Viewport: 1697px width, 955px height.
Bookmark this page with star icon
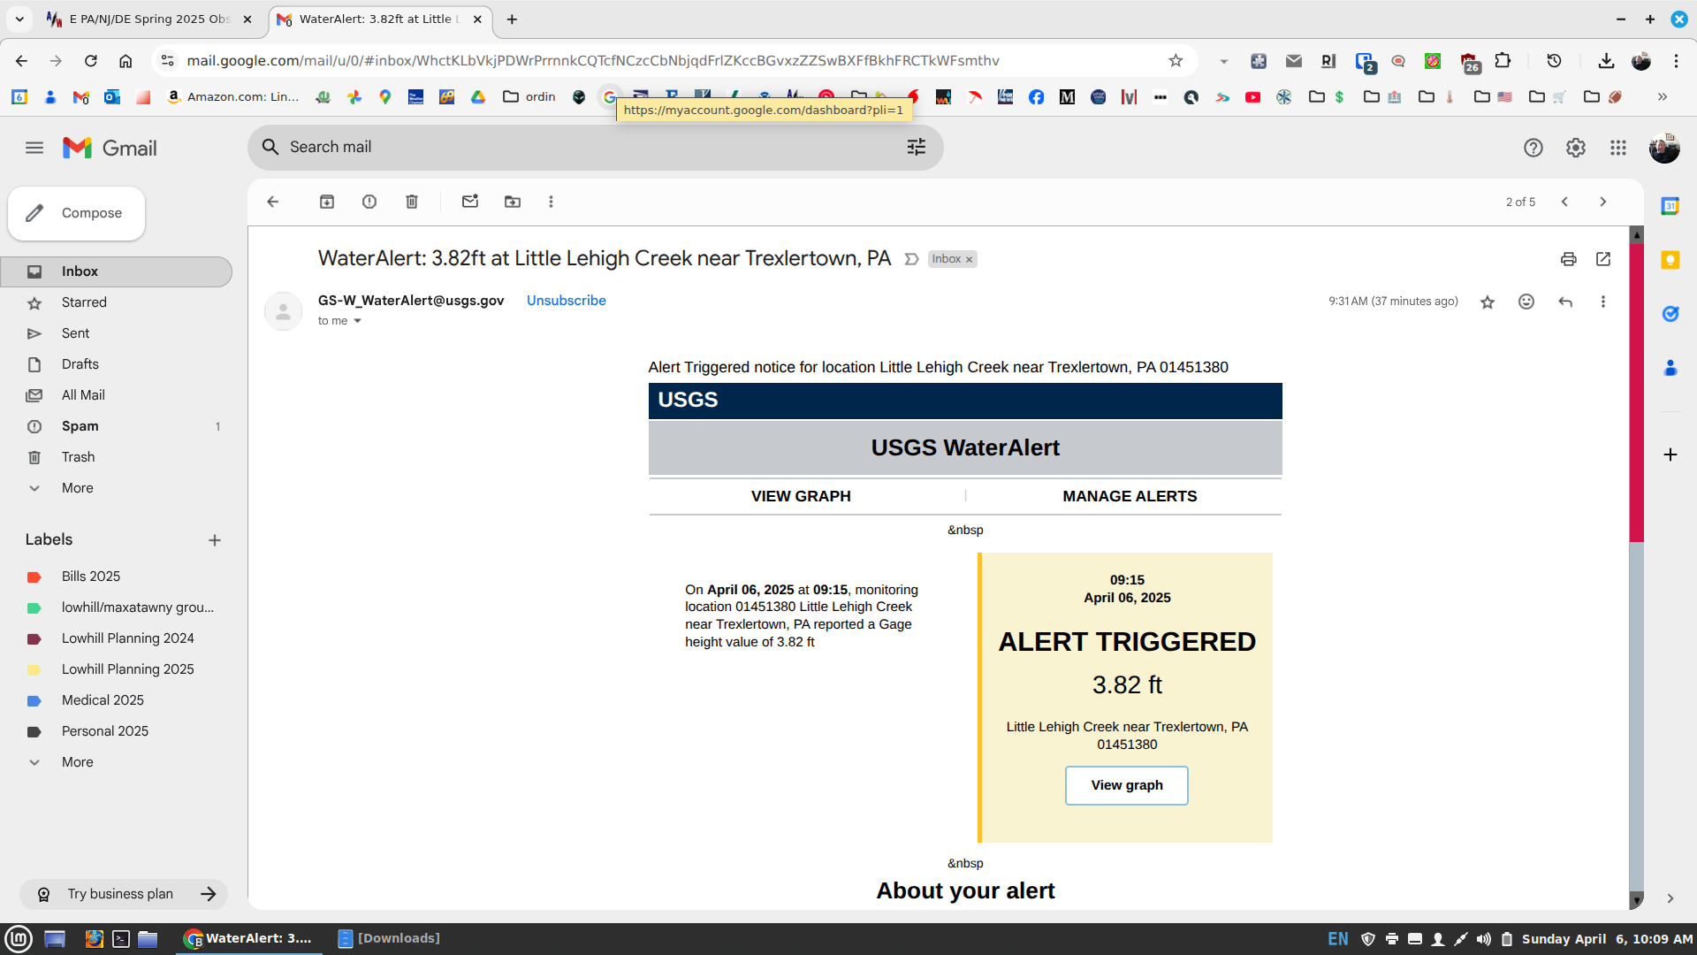pos(1176,61)
